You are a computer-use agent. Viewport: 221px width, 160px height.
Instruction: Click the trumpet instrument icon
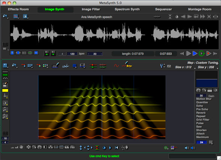pyautogui.click(x=127, y=64)
